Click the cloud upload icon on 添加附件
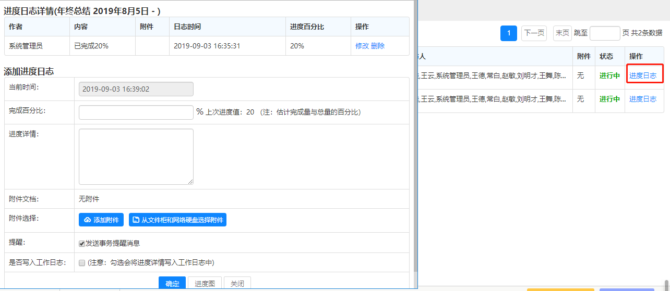The width and height of the screenshot is (670, 291). [87, 220]
